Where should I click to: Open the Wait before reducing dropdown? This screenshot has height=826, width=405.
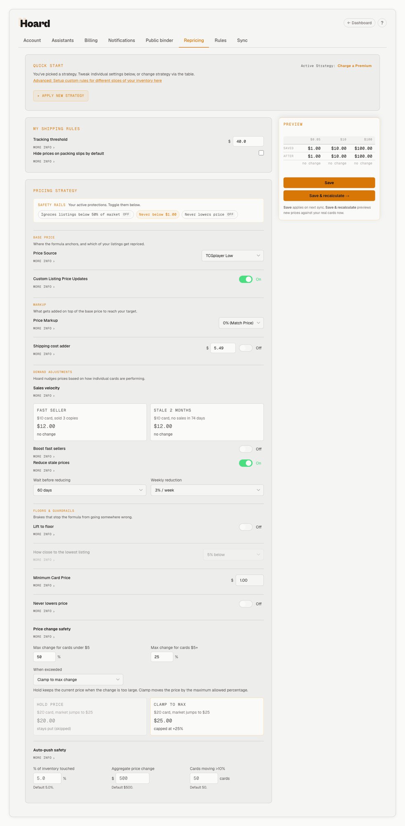point(89,490)
